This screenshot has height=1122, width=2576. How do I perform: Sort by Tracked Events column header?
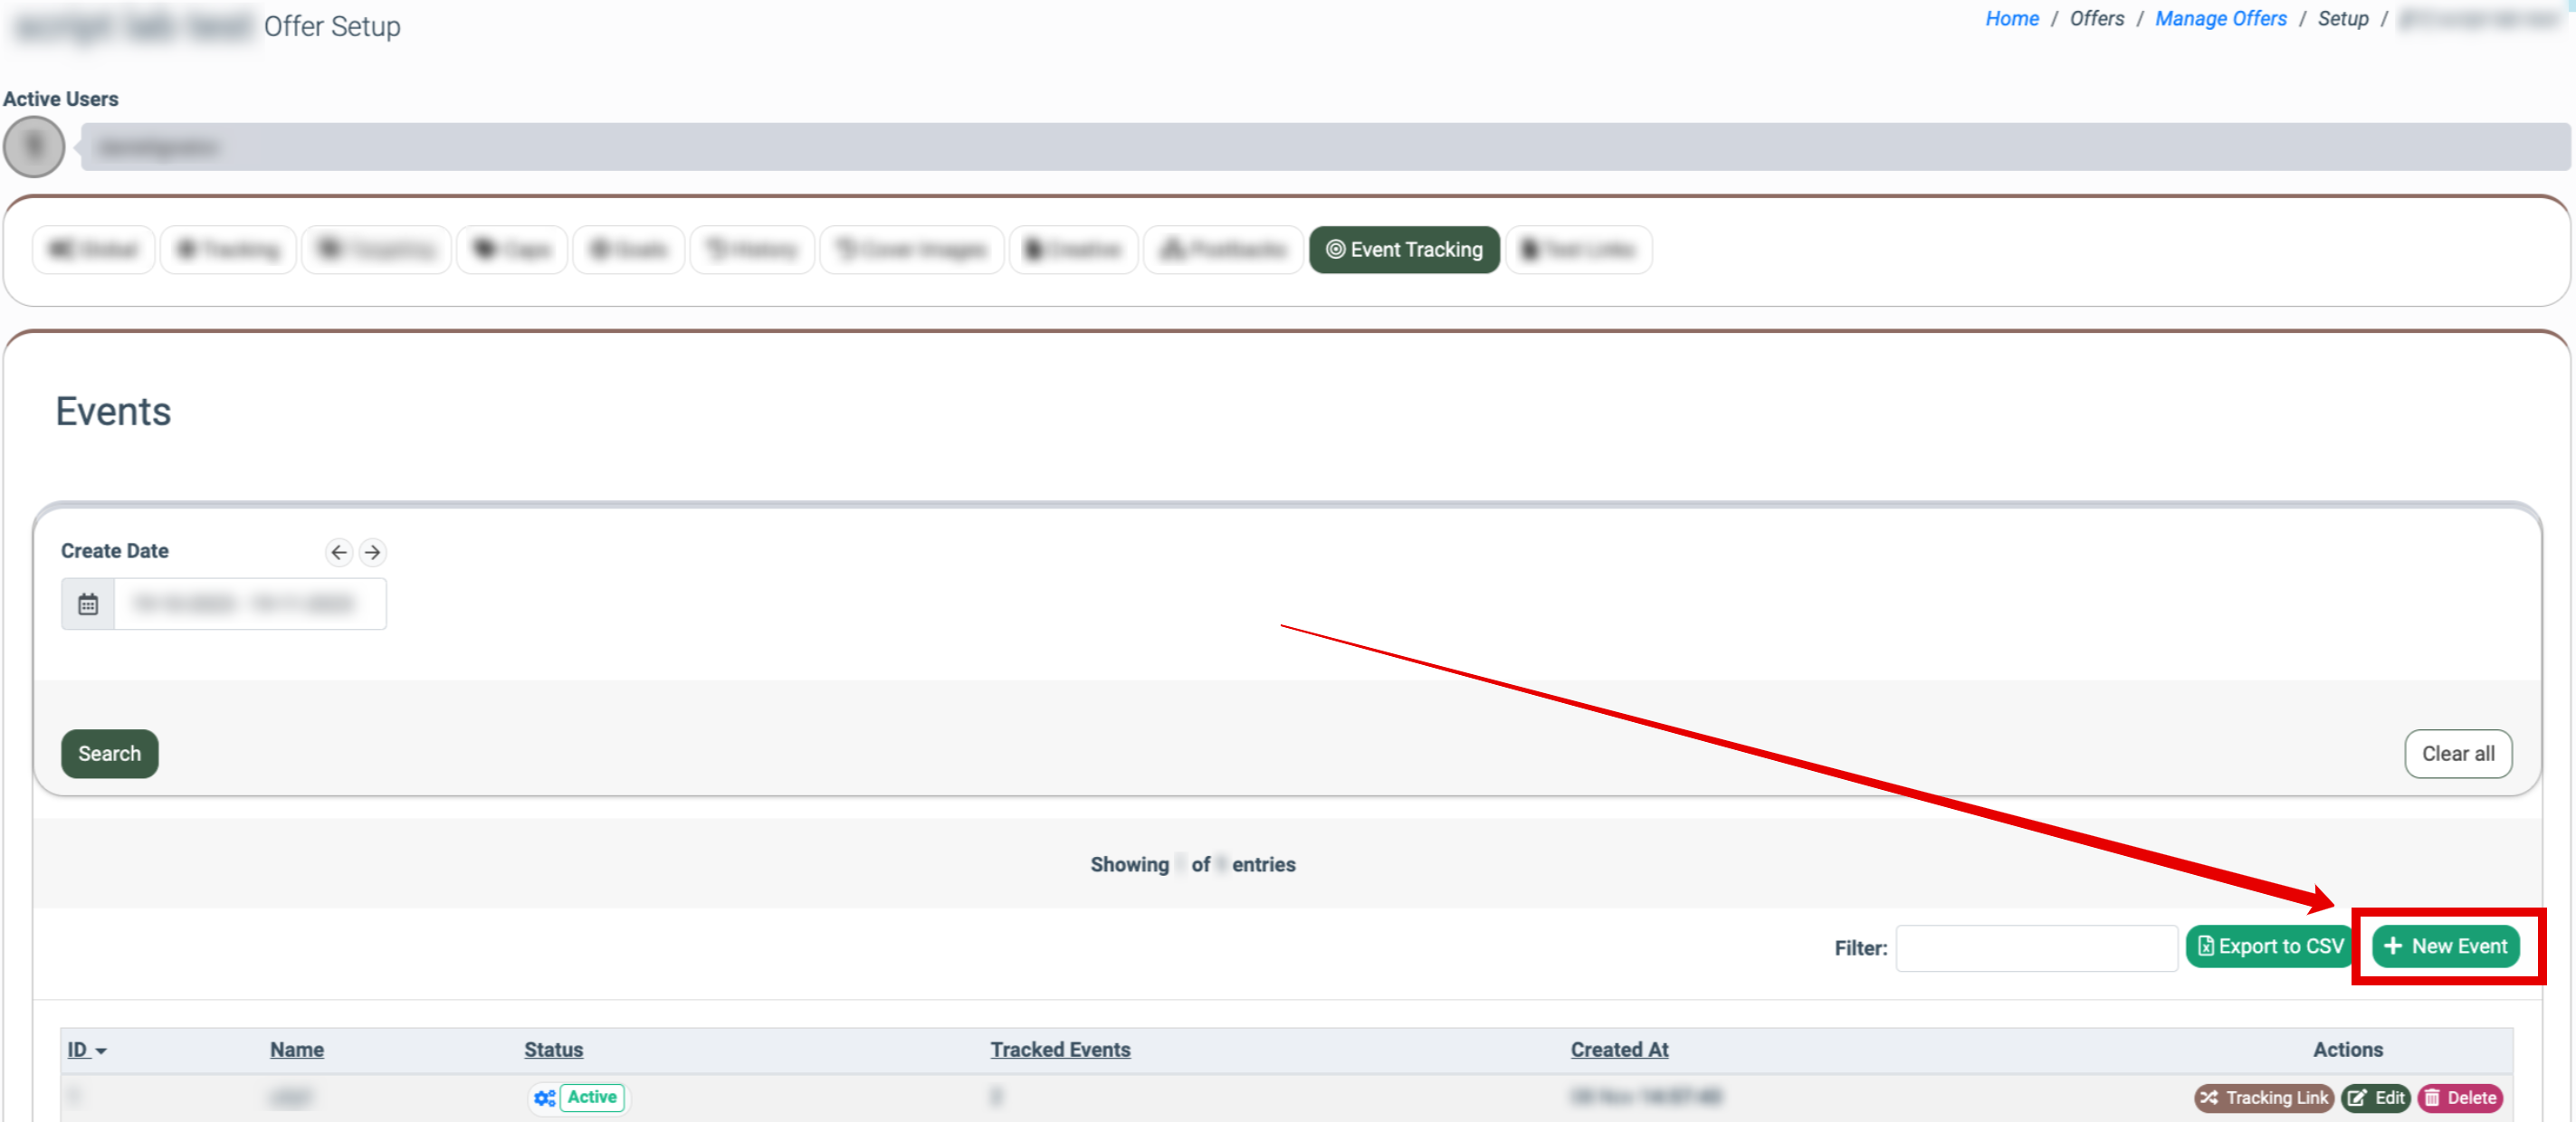click(1060, 1050)
